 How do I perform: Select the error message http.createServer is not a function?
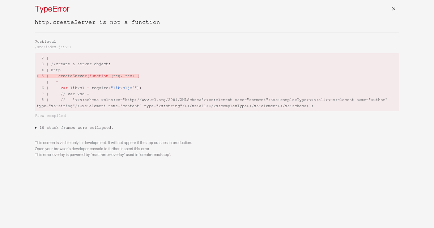pyautogui.click(x=97, y=22)
